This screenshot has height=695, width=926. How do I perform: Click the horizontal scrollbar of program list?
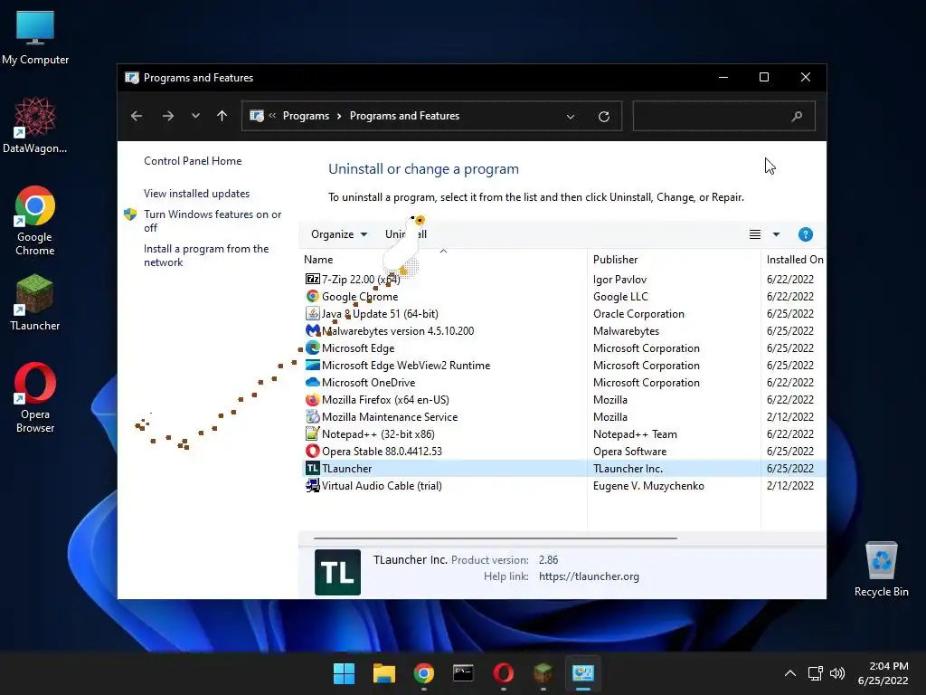(x=495, y=538)
